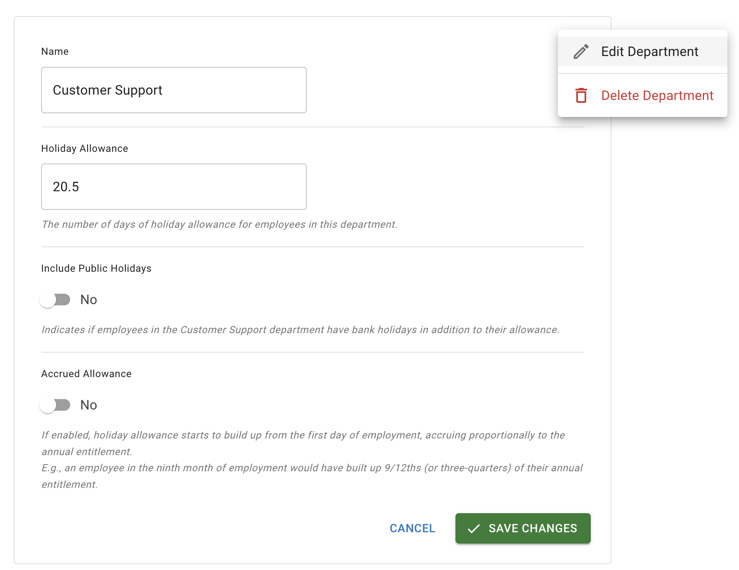The image size is (739, 570).
Task: Click the No label beside Include Public Holidays toggle
Action: pos(88,300)
